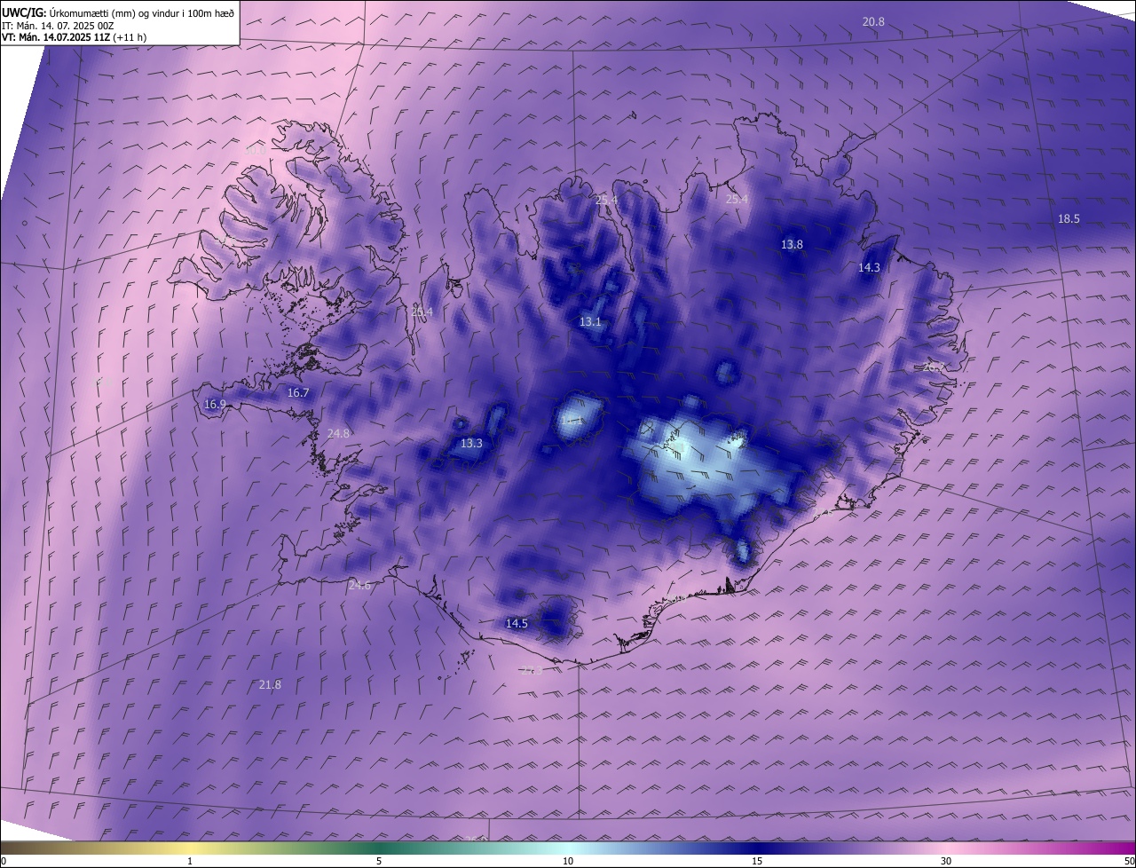This screenshot has height=868, width=1136.
Task: Click the 5 tick on the color scale
Action: click(x=379, y=861)
